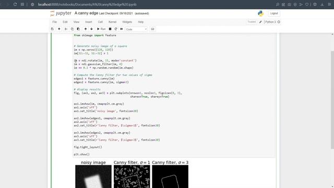Screen dimensions: 334x188
Task: Open the Widgets menu
Action: [127, 22]
